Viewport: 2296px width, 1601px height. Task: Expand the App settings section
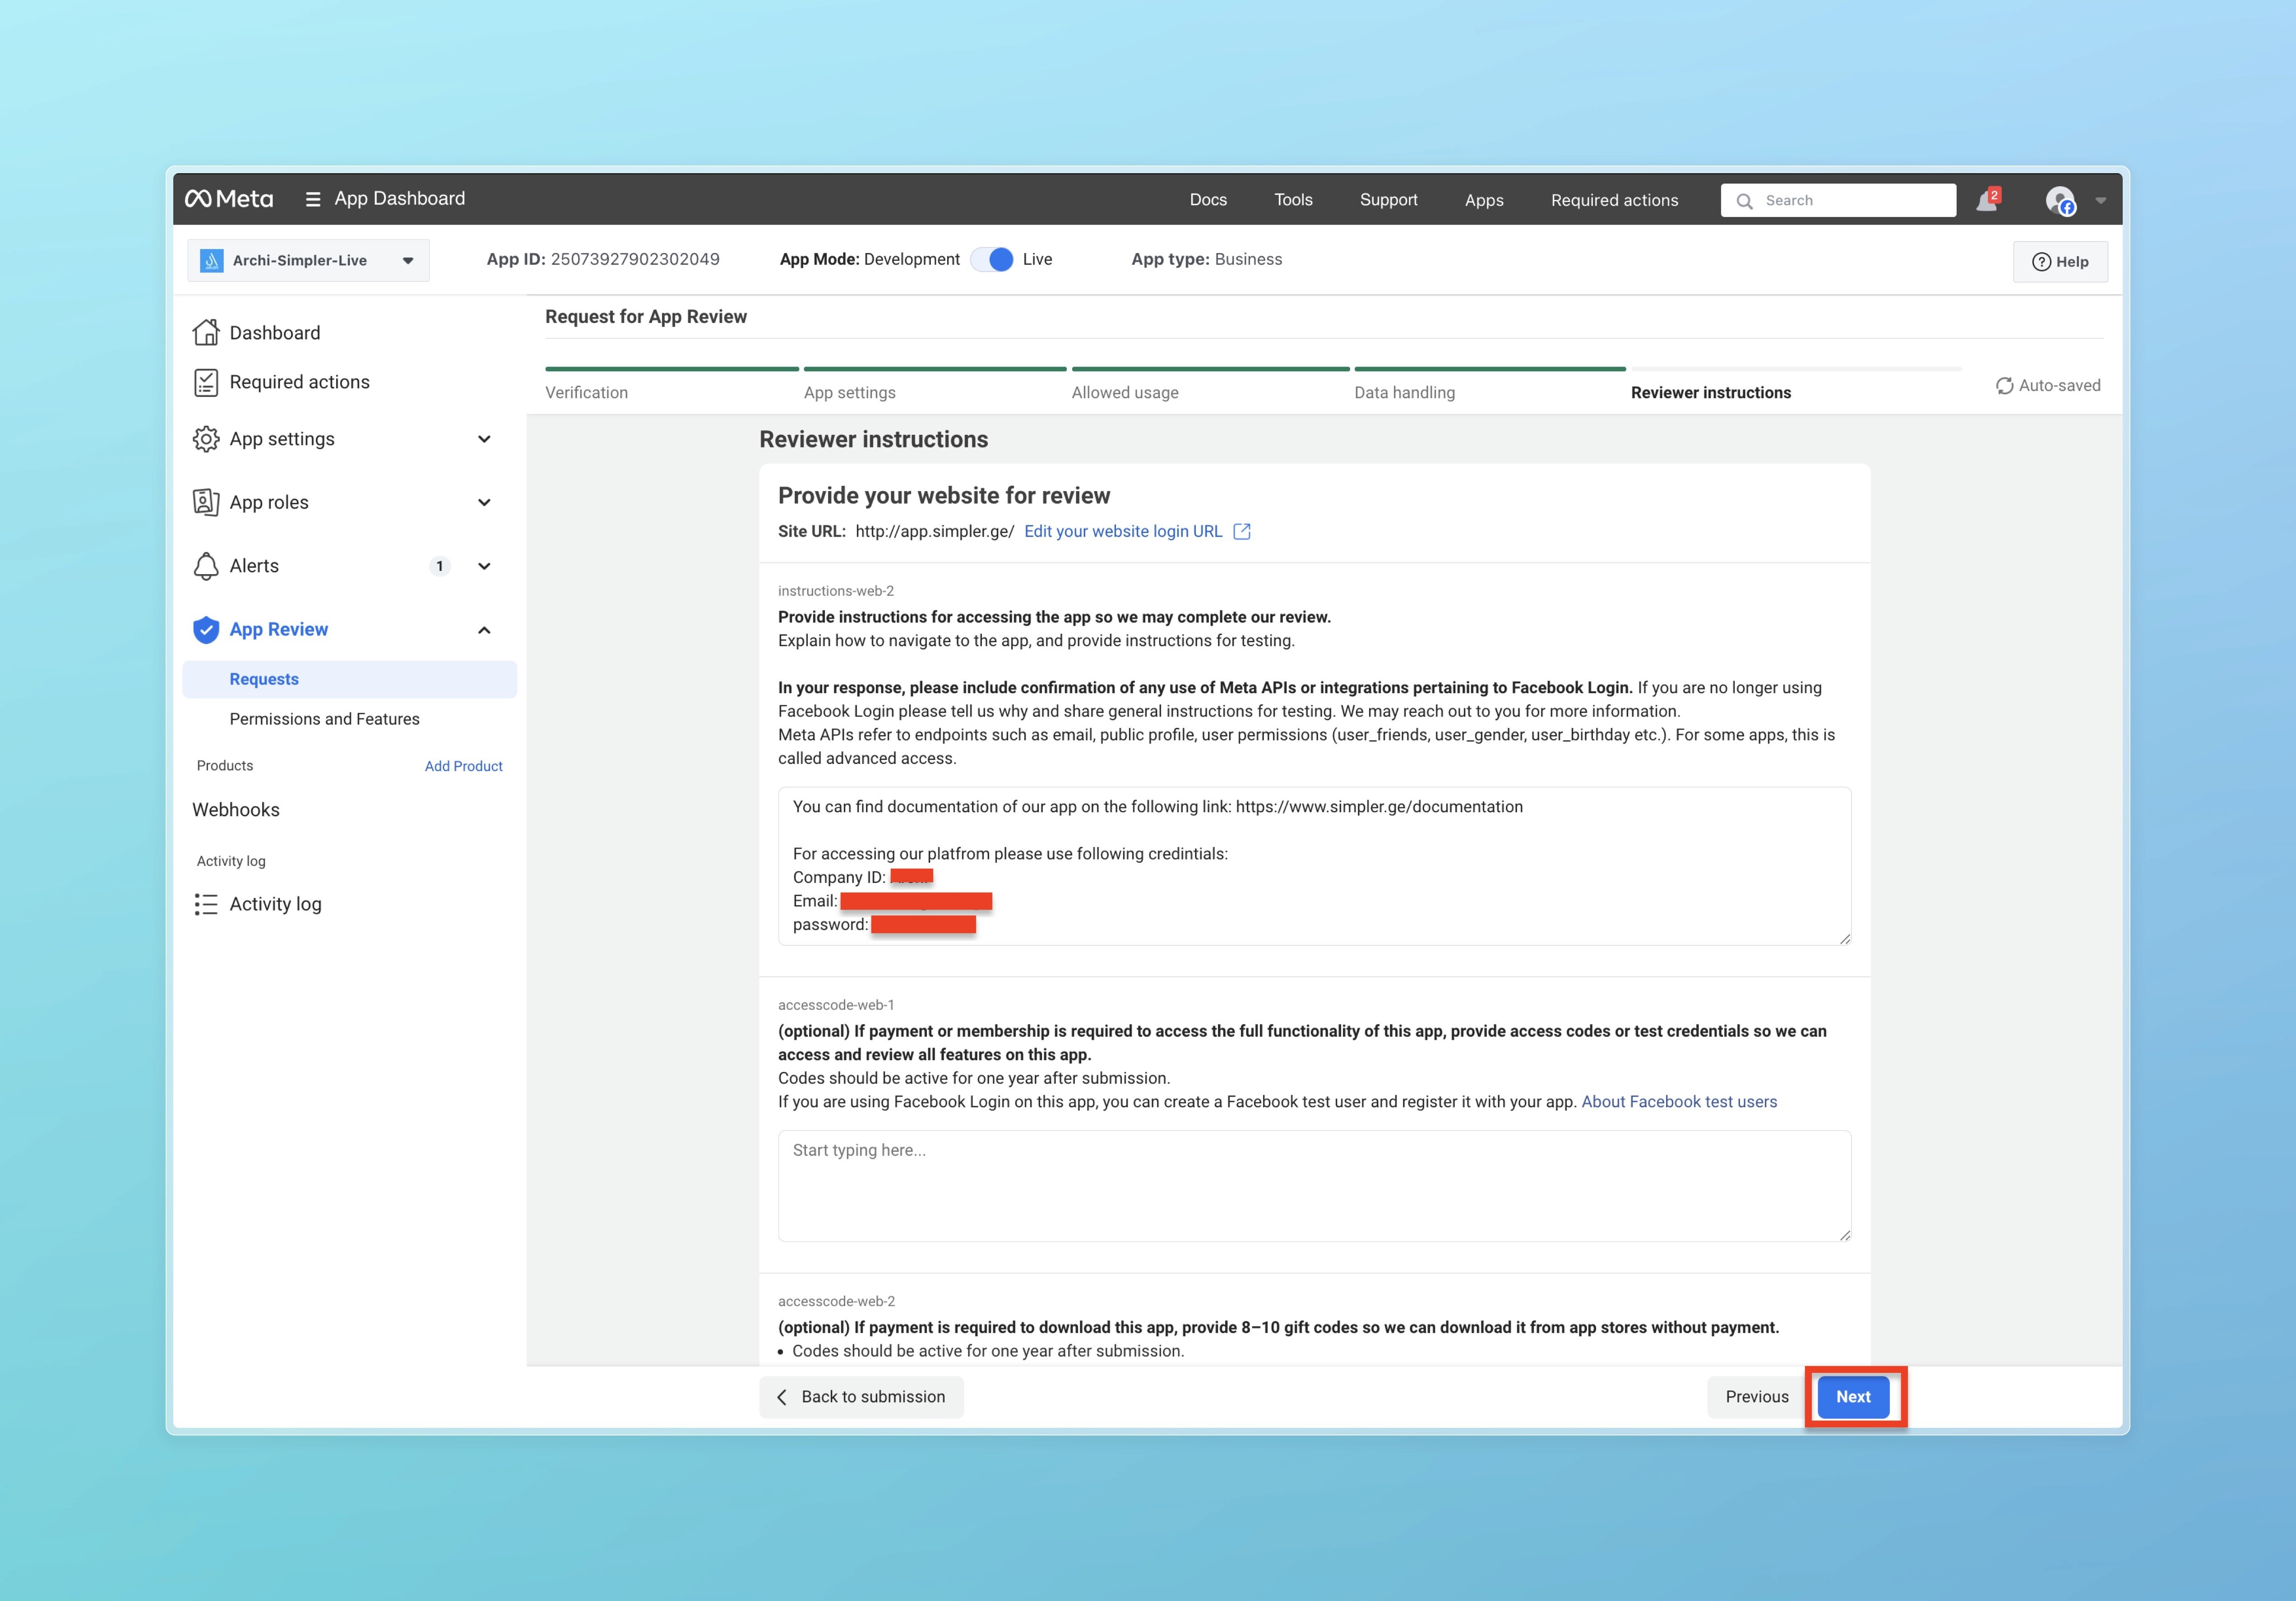(x=484, y=439)
